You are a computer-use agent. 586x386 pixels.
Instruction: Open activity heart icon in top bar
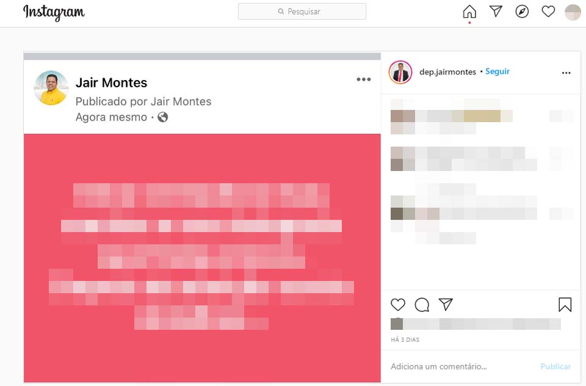(x=548, y=12)
